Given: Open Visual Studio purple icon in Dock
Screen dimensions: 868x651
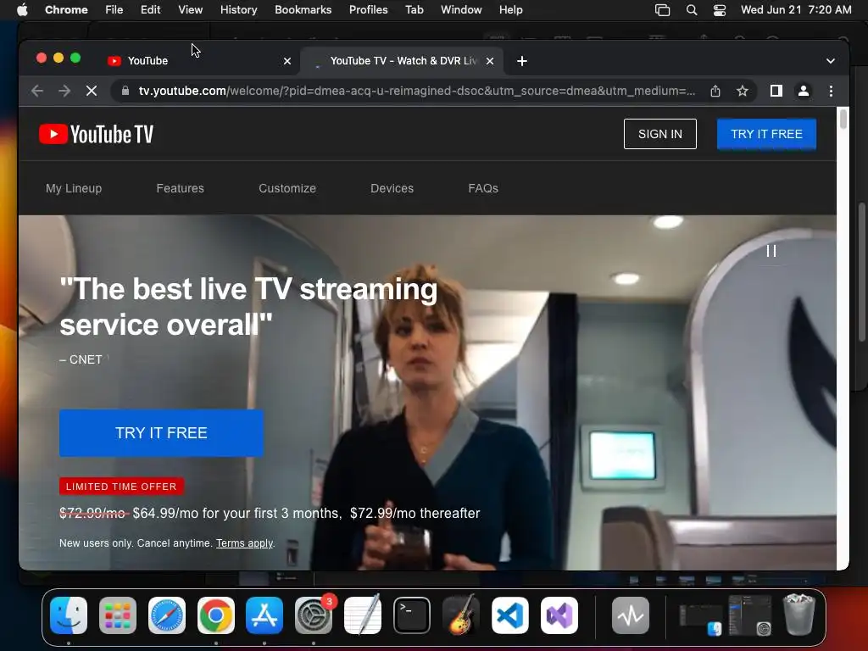Looking at the screenshot, I should tap(559, 615).
